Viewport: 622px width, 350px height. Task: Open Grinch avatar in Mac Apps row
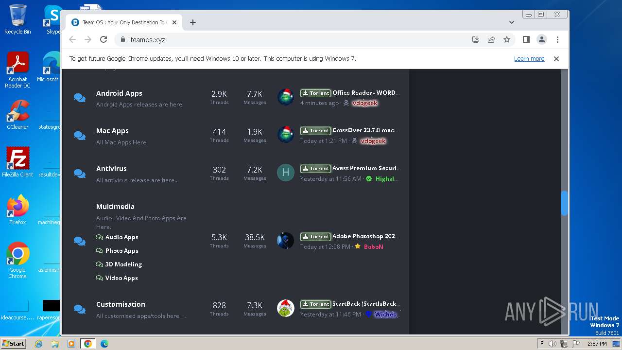pyautogui.click(x=286, y=135)
